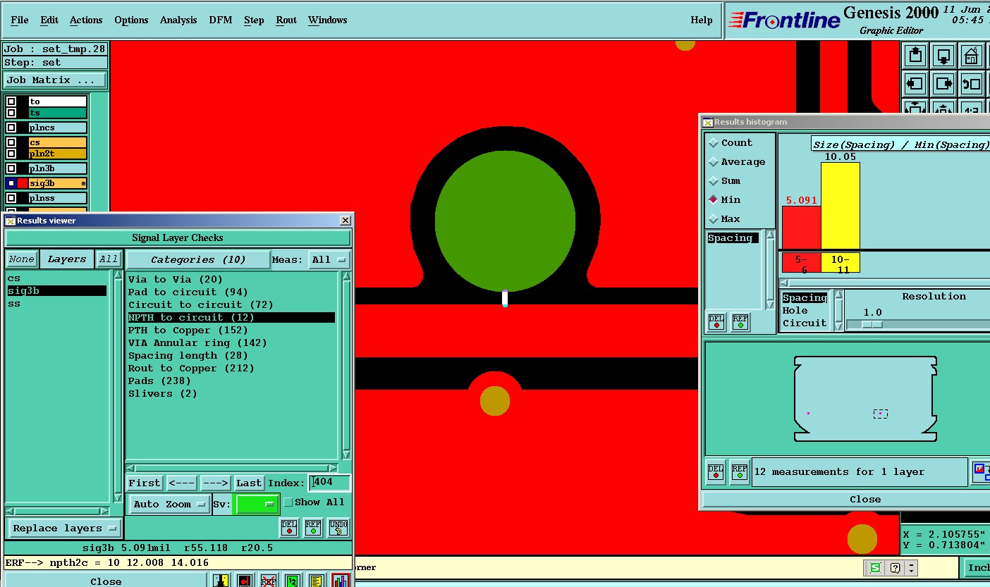This screenshot has width=990, height=587.
Task: Select the 'Average' histogram option
Action: (714, 161)
